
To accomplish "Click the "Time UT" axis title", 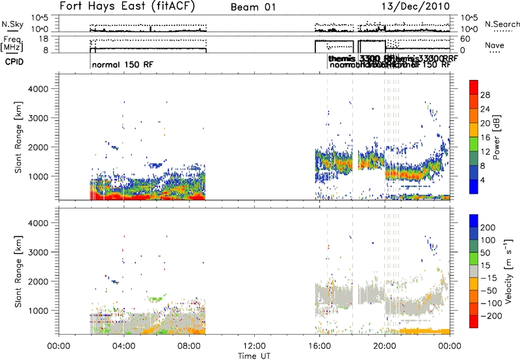I will click(x=254, y=356).
